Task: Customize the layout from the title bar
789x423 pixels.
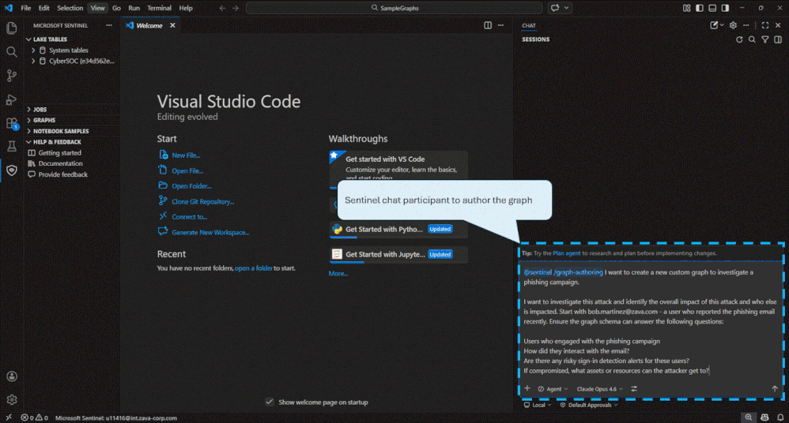Action: point(687,8)
